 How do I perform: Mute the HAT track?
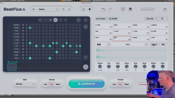coord(23,46)
